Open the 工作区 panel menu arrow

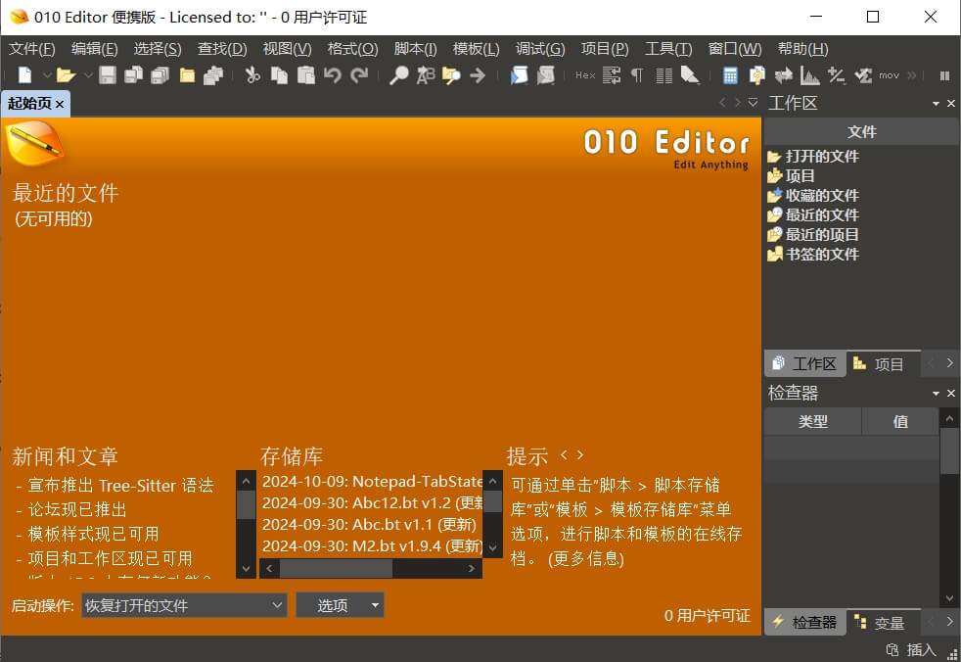[x=936, y=104]
